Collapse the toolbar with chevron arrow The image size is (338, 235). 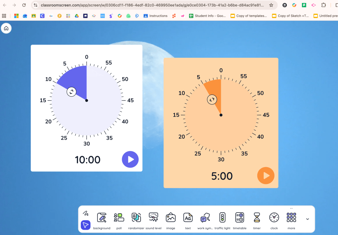pos(308,219)
